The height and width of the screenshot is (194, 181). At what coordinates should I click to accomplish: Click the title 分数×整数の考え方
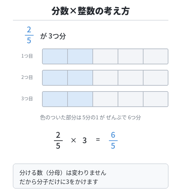coord(90,11)
